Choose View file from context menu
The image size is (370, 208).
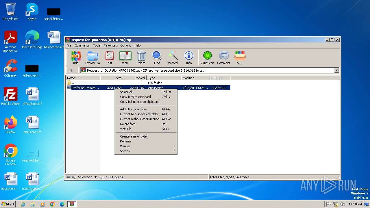[x=146, y=129]
